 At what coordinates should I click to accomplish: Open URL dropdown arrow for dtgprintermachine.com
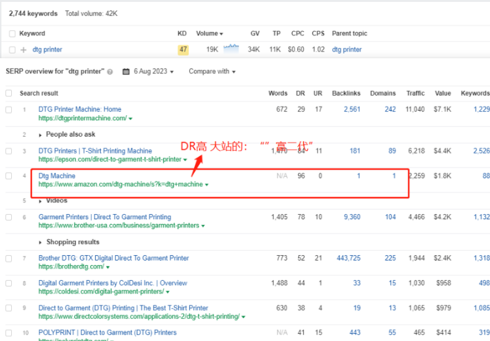coord(131,118)
